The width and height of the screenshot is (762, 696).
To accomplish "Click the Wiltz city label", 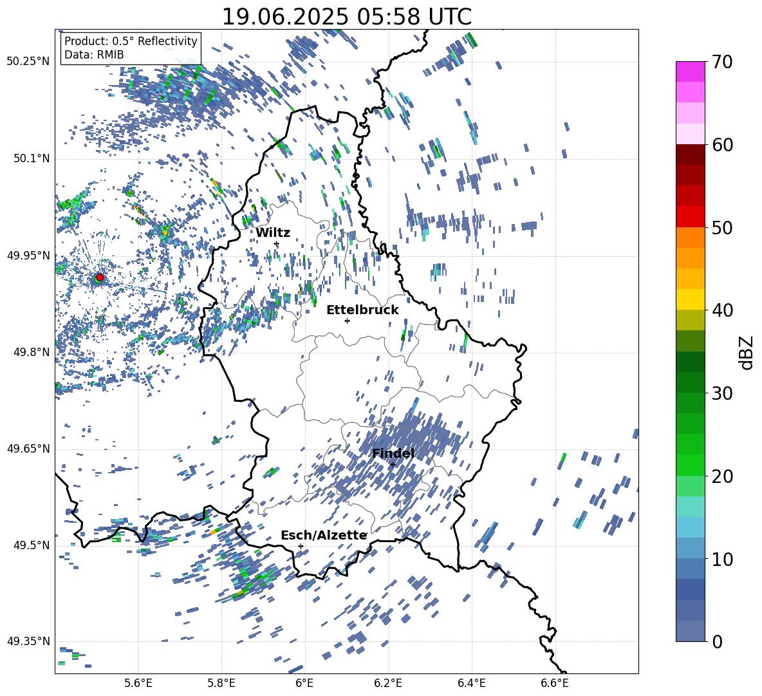I will point(273,233).
